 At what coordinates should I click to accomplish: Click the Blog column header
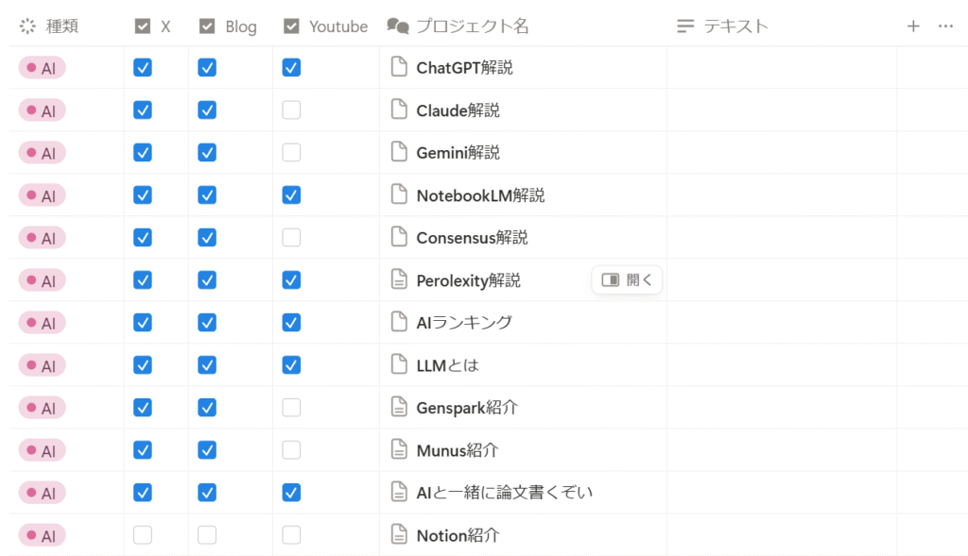[240, 26]
